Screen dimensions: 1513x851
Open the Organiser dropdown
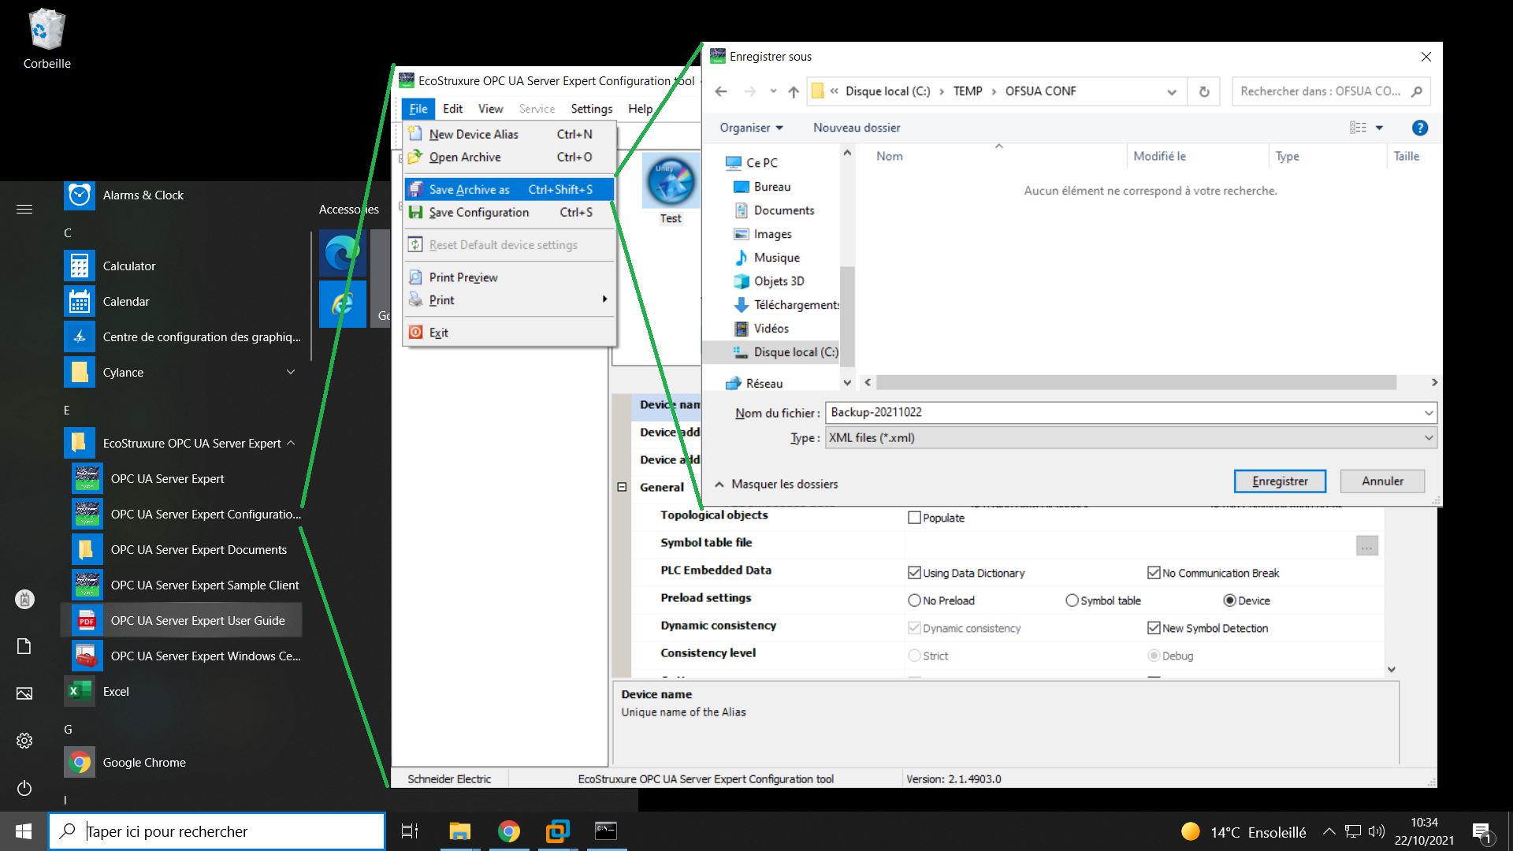751,128
